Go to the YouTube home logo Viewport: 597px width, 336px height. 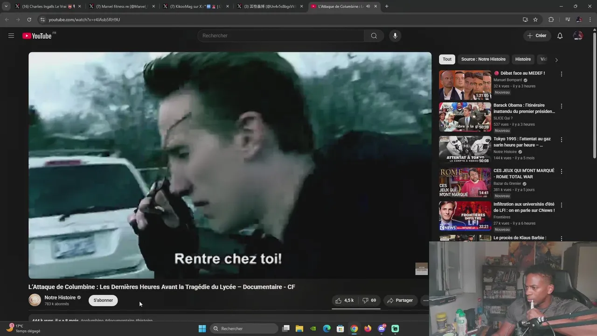pos(37,35)
